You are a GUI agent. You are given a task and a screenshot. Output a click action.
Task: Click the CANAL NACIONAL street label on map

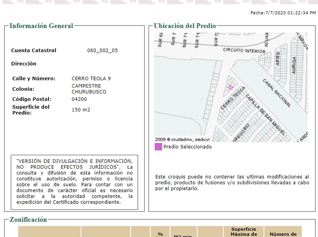click(x=277, y=93)
